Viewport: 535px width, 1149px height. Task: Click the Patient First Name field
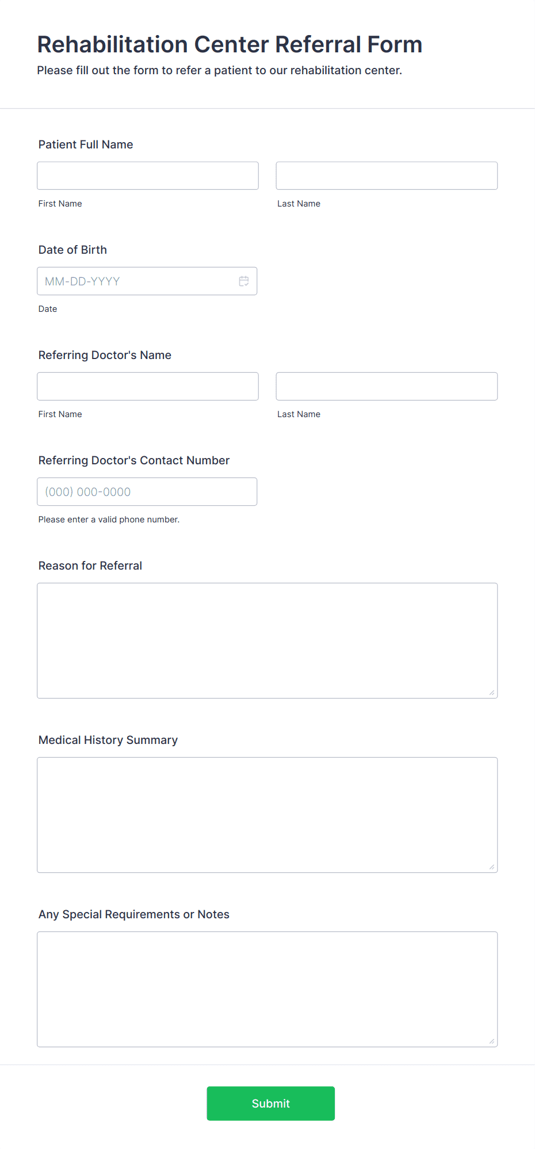(148, 175)
